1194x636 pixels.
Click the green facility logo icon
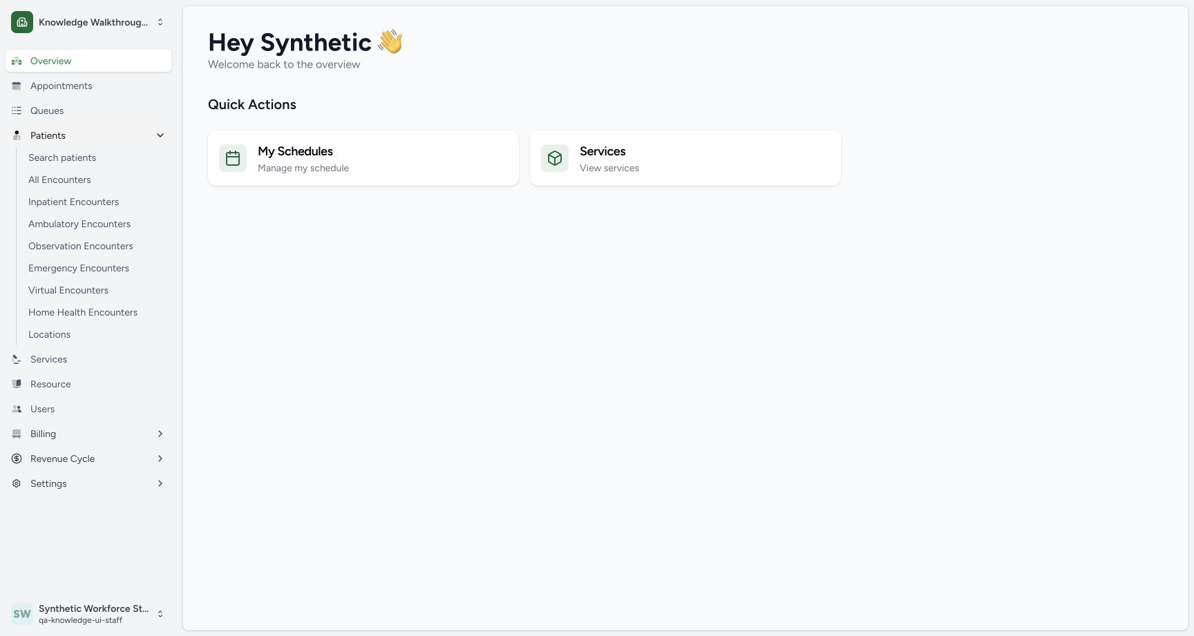coord(22,22)
